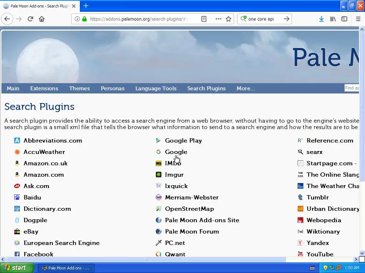Show site information for this page
This screenshot has width=365, height=273.
click(77, 19)
